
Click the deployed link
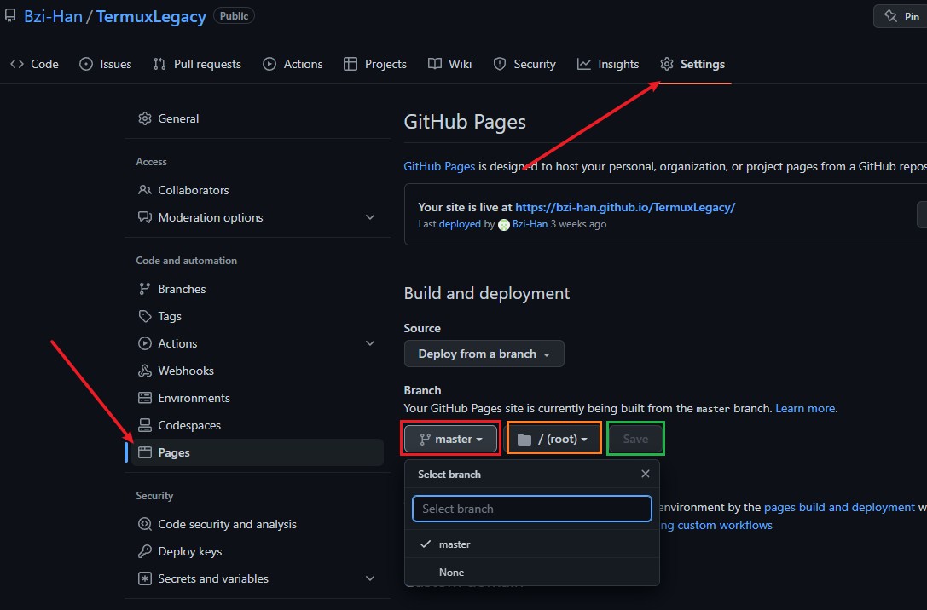tap(460, 224)
